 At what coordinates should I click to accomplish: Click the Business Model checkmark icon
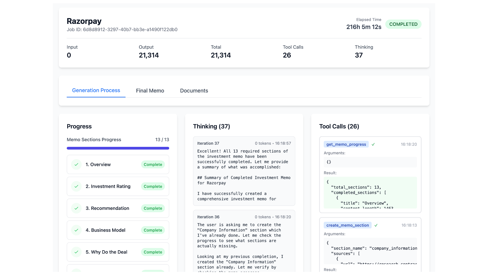pyautogui.click(x=76, y=230)
